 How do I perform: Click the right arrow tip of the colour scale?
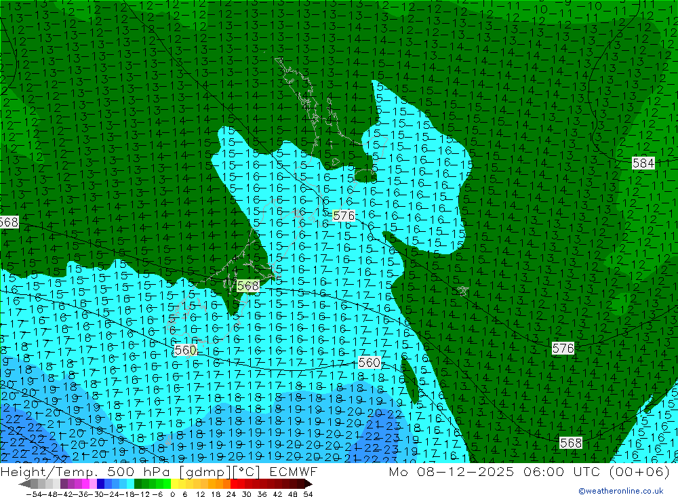tap(308, 484)
